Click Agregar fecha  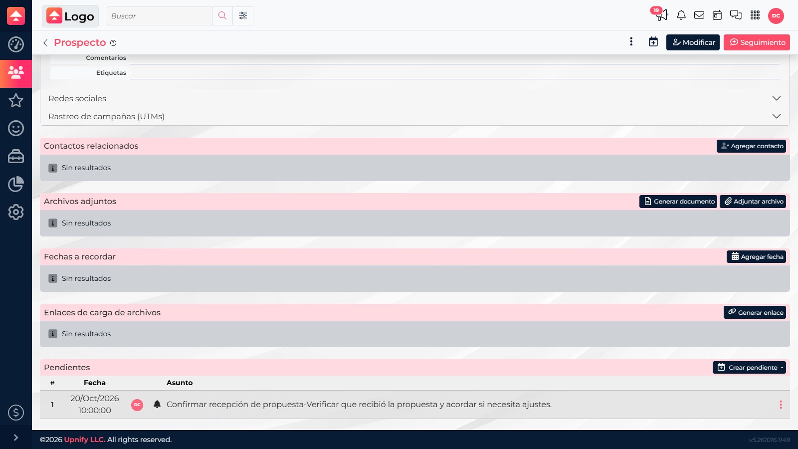click(x=756, y=257)
